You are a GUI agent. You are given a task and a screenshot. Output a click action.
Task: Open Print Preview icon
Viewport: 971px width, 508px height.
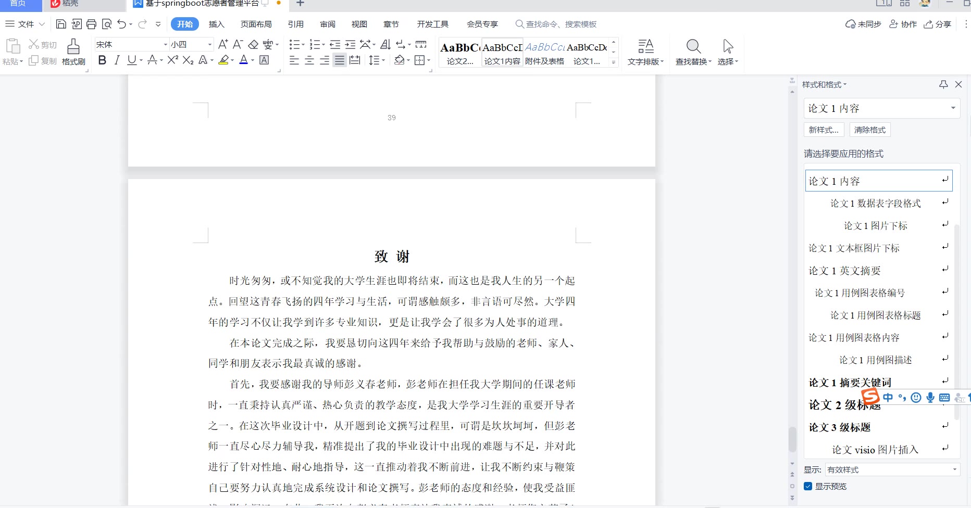click(107, 24)
